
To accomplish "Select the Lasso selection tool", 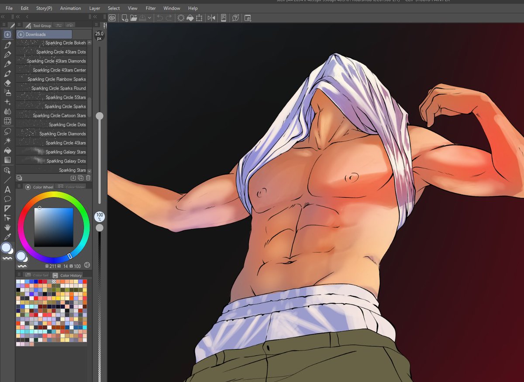I will [x=7, y=131].
